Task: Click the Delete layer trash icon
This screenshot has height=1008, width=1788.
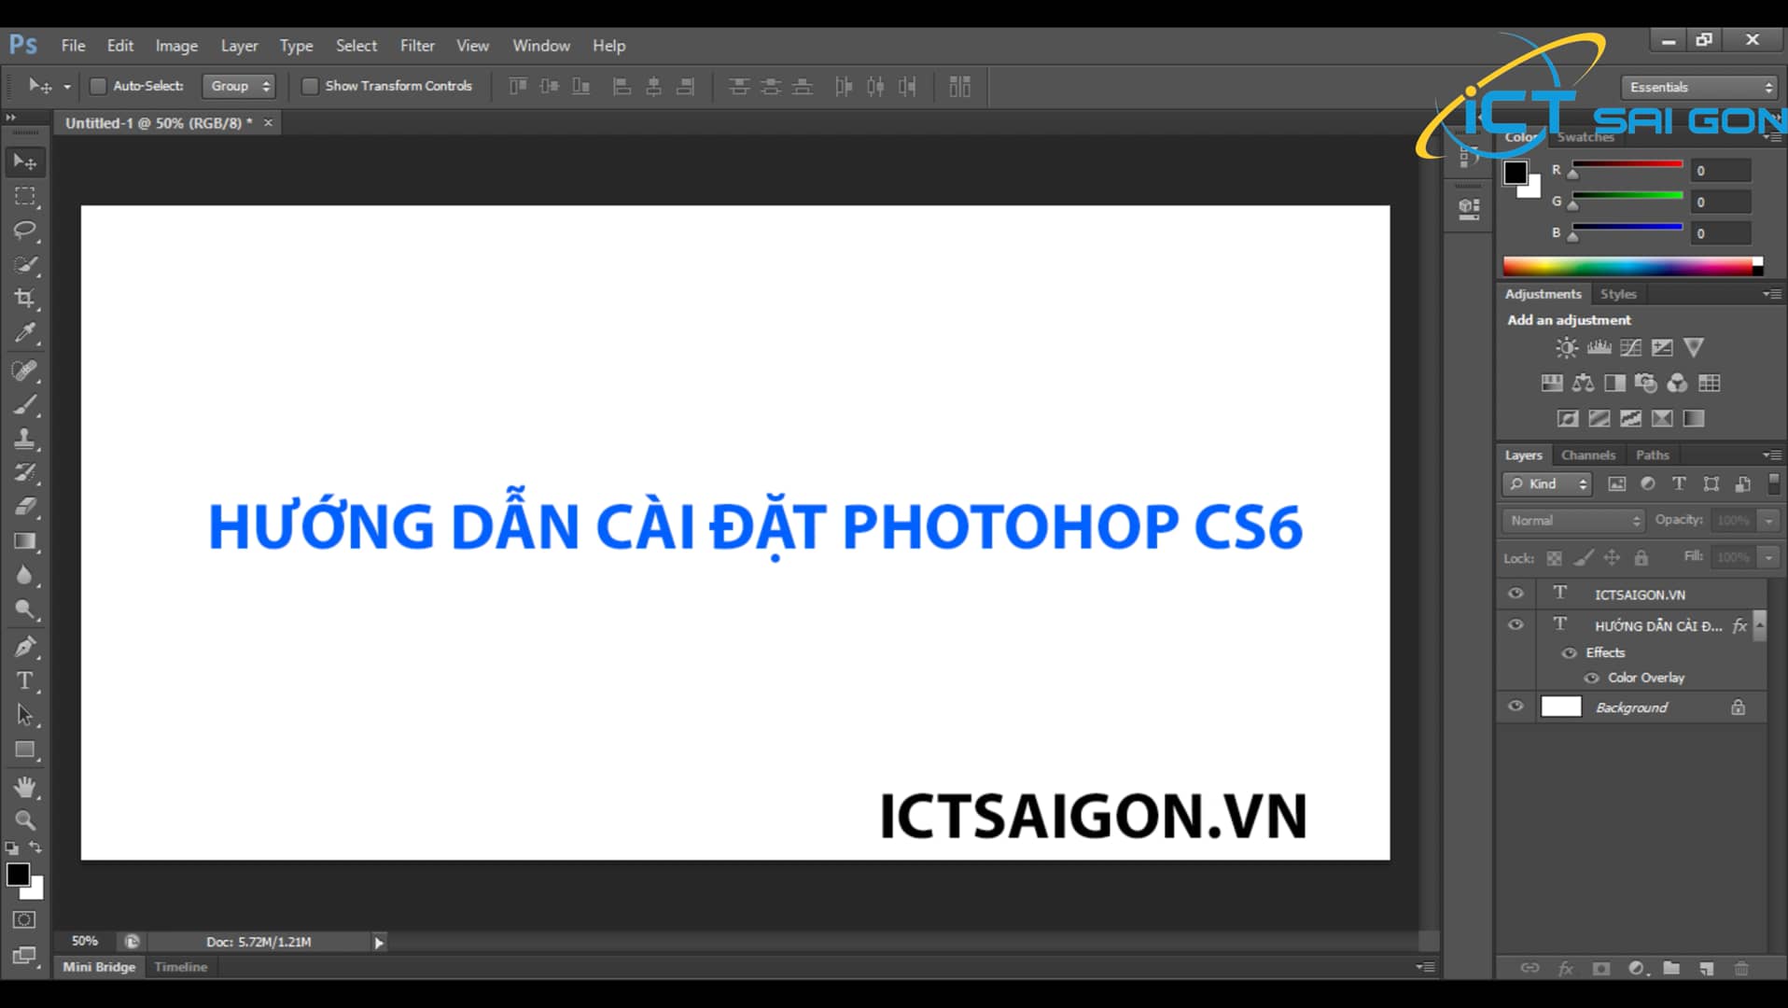Action: (x=1741, y=969)
